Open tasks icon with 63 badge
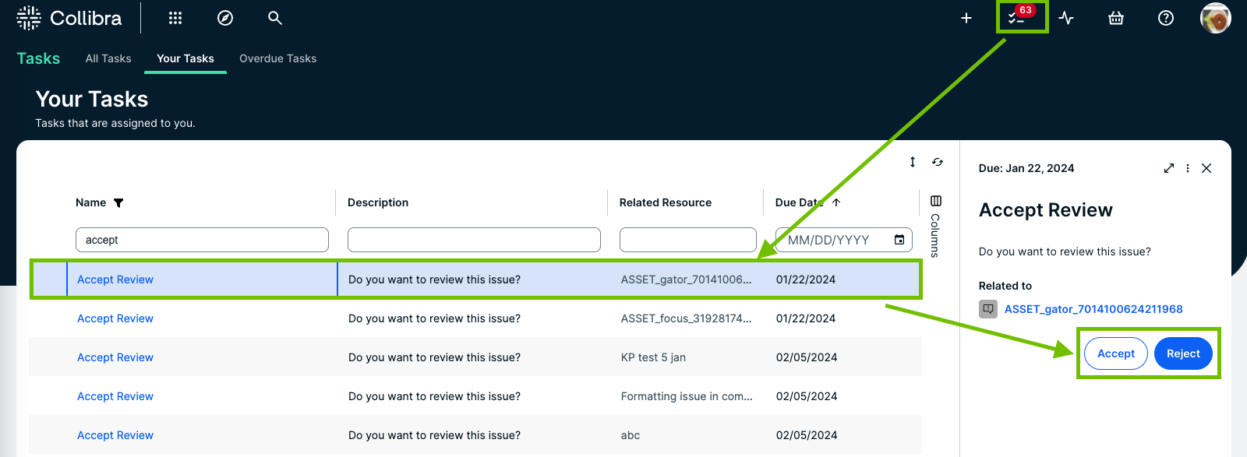The image size is (1247, 457). pyautogui.click(x=1017, y=18)
